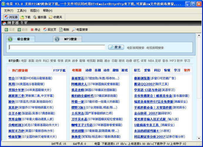Select the 游戏 tab in middle panel
Viewport: 203px width, 147px height.
click(125, 70)
